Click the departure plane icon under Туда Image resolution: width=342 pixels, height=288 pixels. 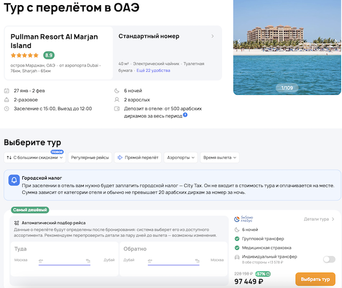pos(40,261)
